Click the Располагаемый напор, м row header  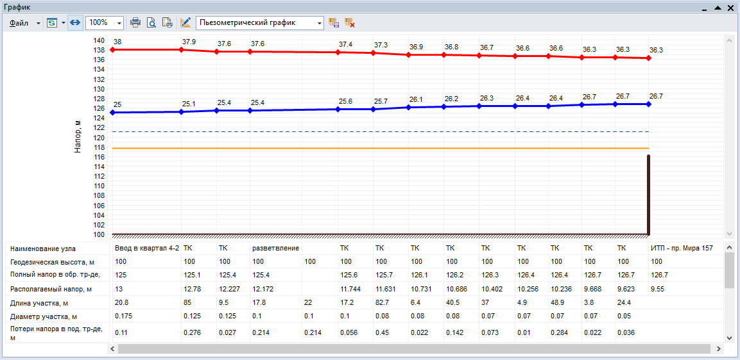(x=58, y=290)
